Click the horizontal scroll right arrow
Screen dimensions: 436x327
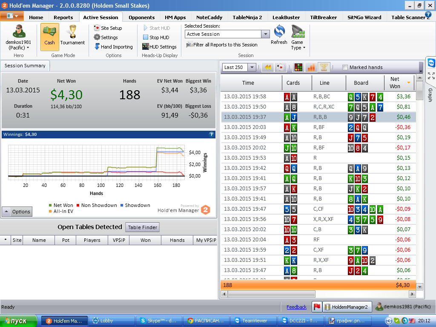click(412, 294)
